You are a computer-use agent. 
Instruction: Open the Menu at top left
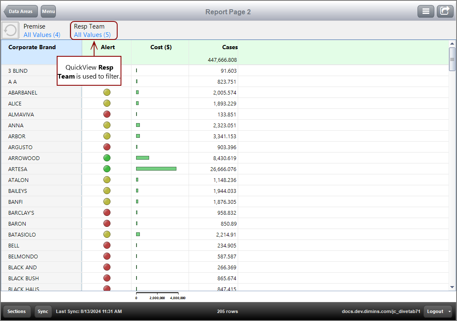point(48,11)
